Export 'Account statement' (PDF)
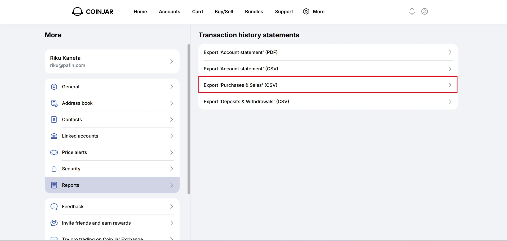The width and height of the screenshot is (507, 241). click(328, 52)
